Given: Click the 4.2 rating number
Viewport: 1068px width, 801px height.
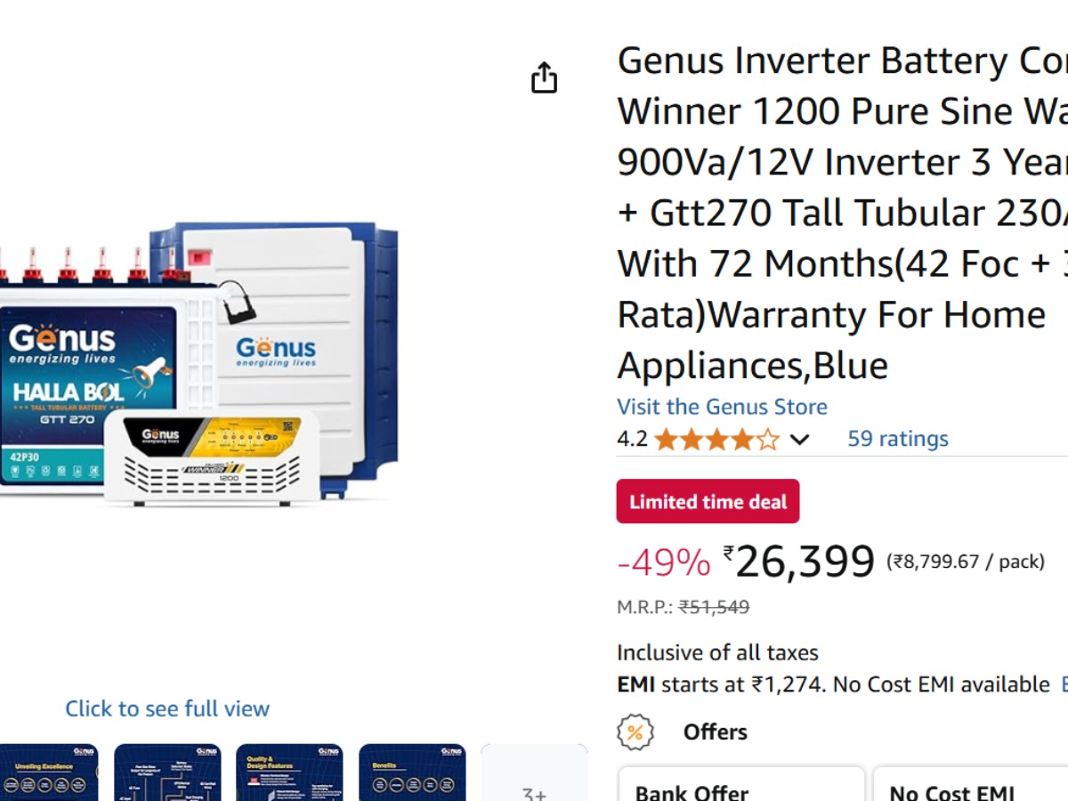Looking at the screenshot, I should (x=632, y=440).
